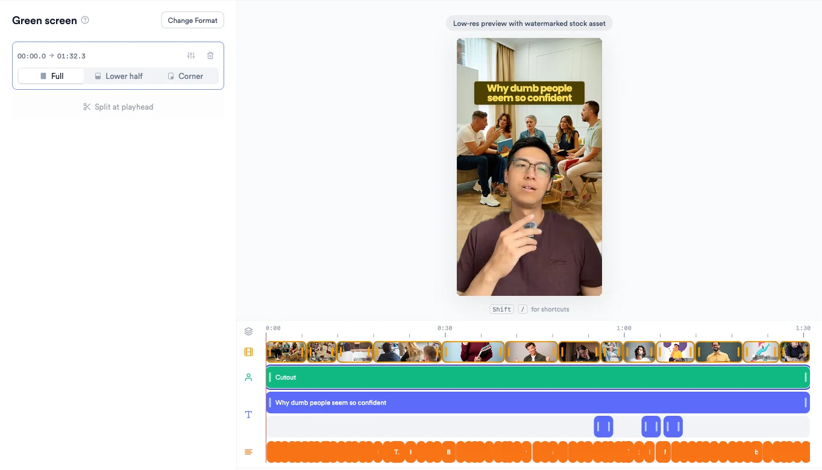Click the Low-res preview watermark notice

529,23
